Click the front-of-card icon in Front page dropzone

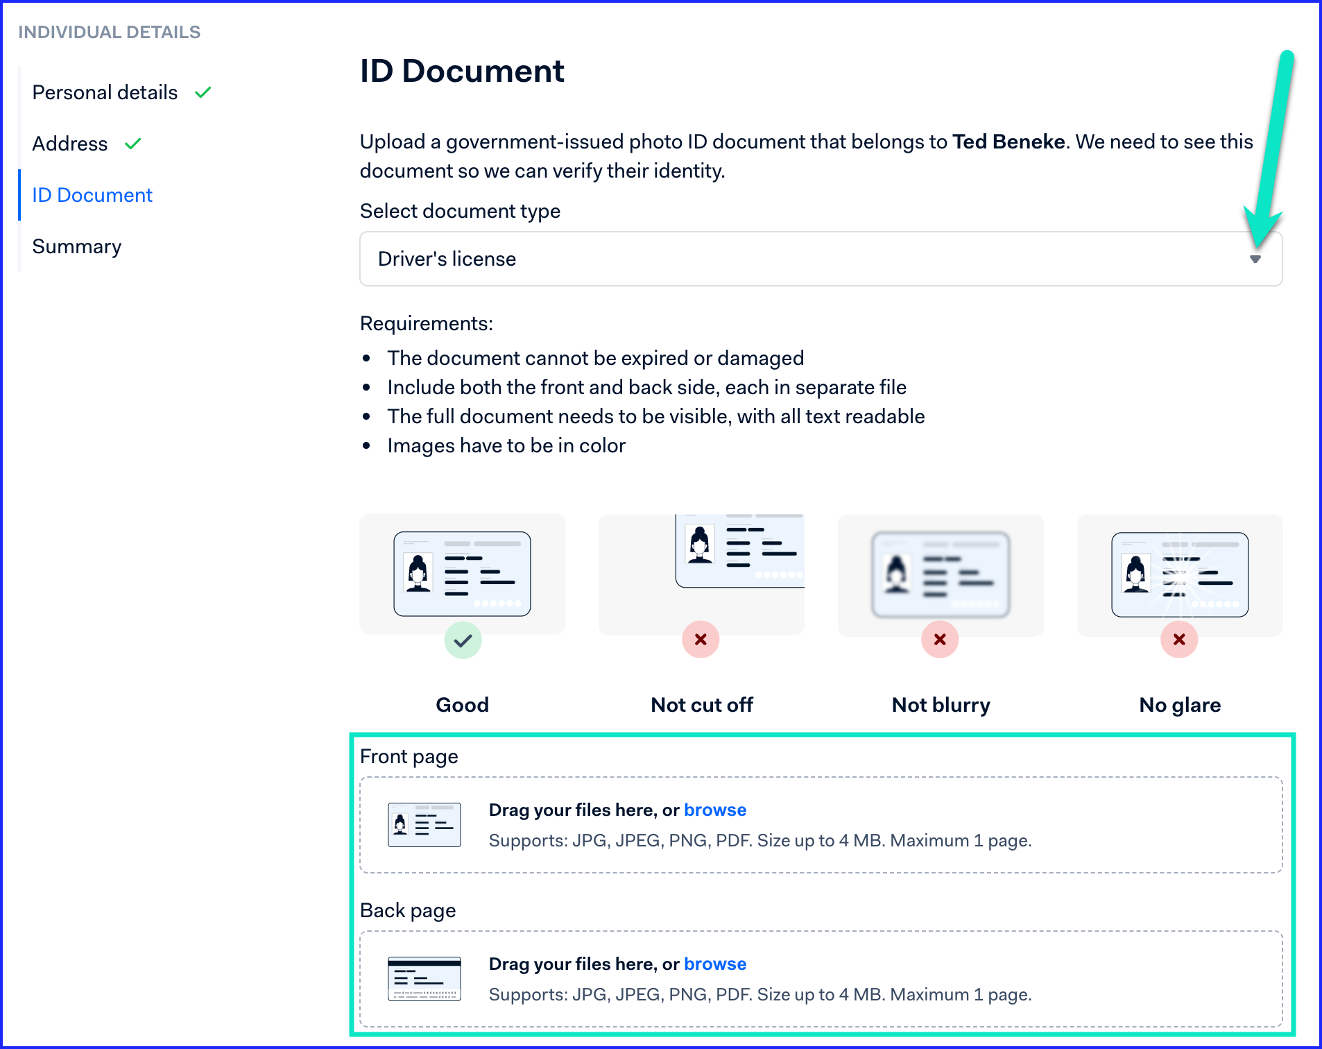pyautogui.click(x=424, y=825)
